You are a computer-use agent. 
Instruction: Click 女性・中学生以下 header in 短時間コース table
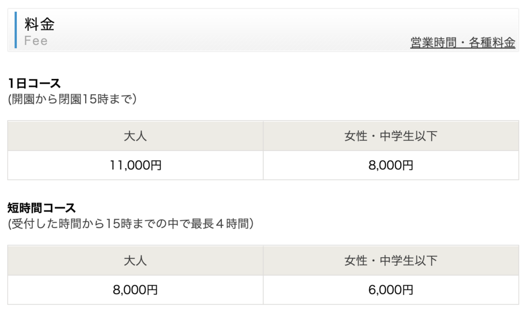click(391, 261)
